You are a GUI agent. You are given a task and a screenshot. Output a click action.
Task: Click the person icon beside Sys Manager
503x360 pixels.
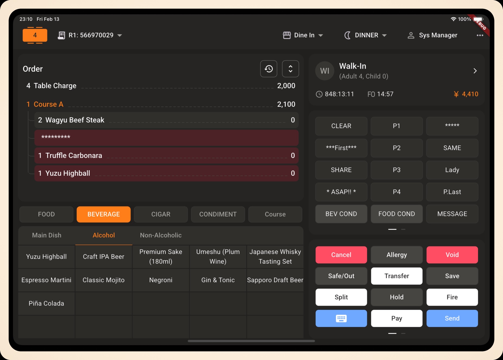point(411,35)
